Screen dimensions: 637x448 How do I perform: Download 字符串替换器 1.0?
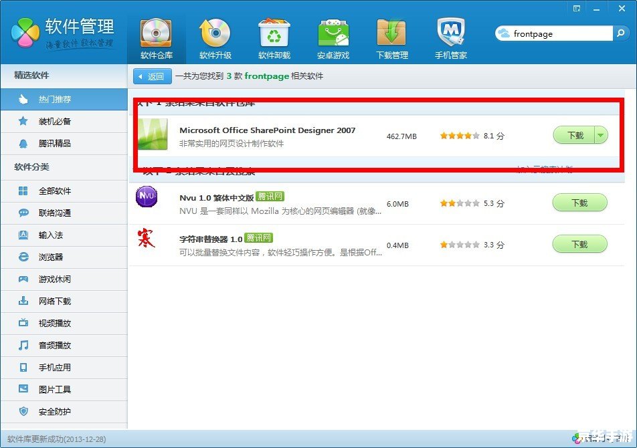[x=579, y=244]
